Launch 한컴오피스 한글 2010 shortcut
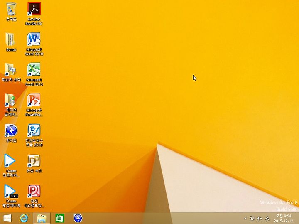 click(34, 135)
